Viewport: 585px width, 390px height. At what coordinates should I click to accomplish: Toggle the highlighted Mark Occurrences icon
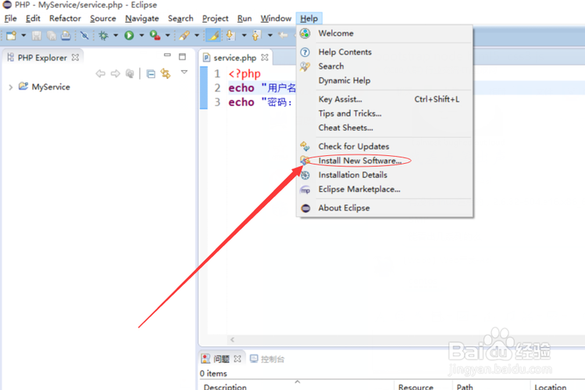pyautogui.click(x=213, y=35)
